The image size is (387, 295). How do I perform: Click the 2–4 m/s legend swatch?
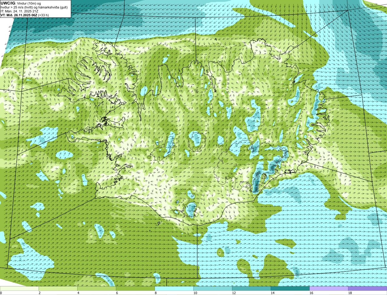click(x=58, y=288)
